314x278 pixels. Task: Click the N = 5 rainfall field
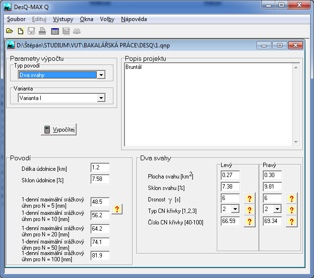pyautogui.click(x=100, y=202)
